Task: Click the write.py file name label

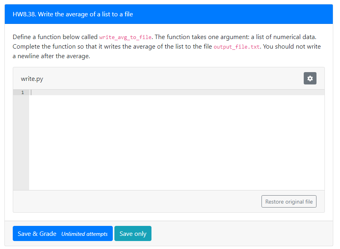Action: point(32,78)
